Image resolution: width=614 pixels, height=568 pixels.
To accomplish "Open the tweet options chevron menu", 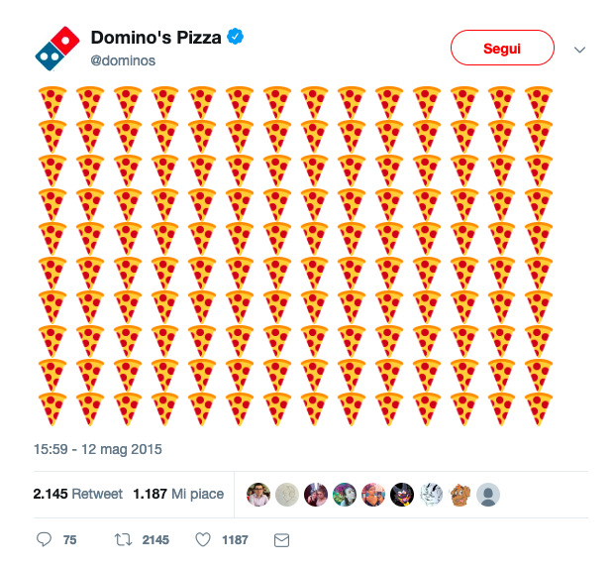I will (x=579, y=50).
